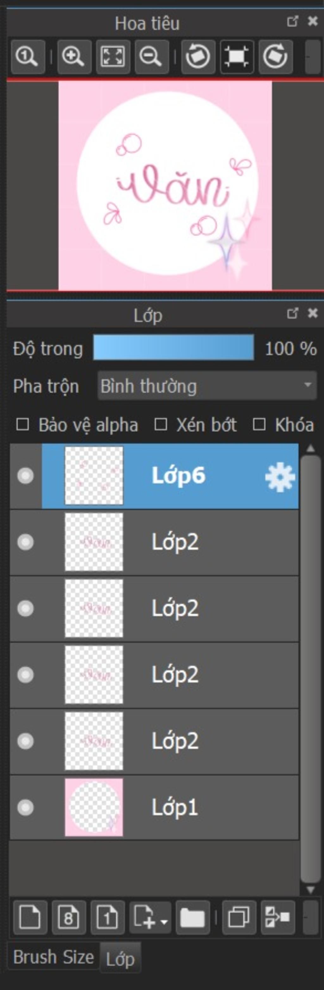Tick the Xén bớt checkbox
This screenshot has width=324, height=990.
tap(161, 425)
